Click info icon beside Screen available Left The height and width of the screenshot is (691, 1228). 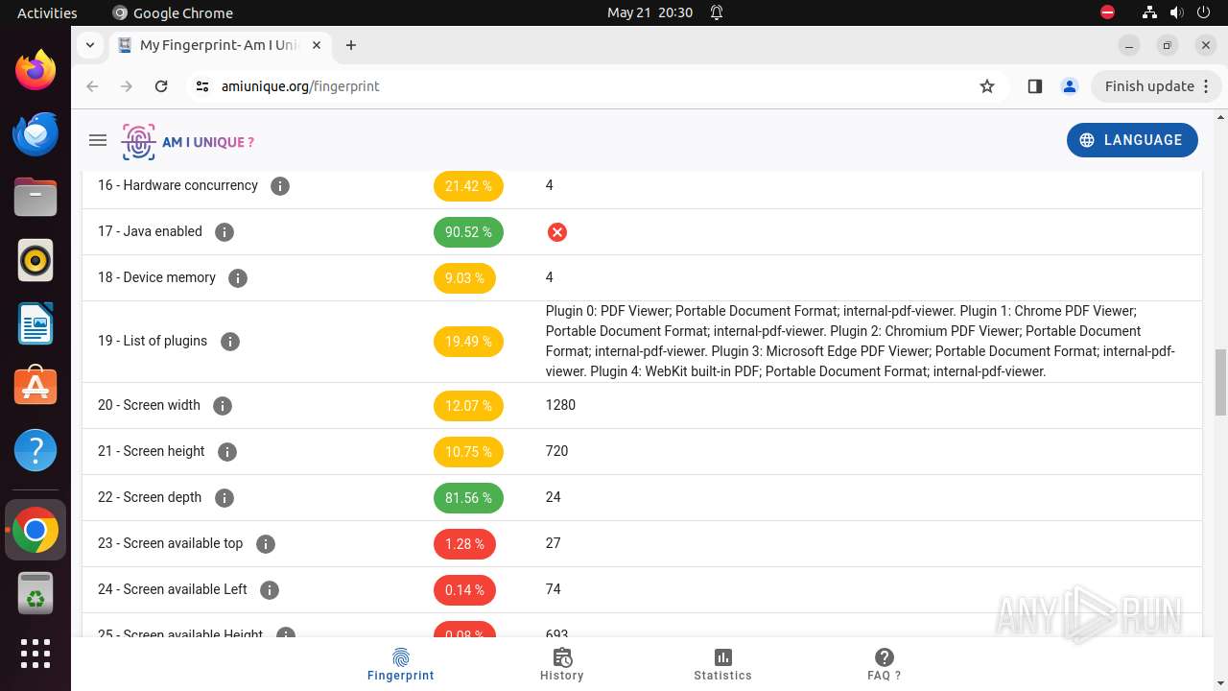pyautogui.click(x=270, y=590)
